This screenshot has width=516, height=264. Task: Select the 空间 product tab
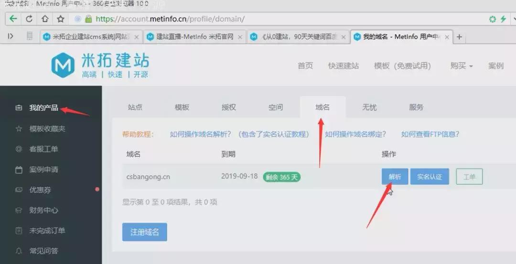coord(276,107)
